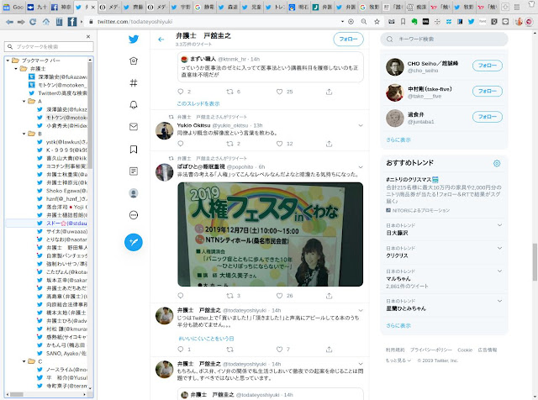This screenshot has height=400, width=538.
Task: Open the notifications bell icon
Action: click(134, 105)
